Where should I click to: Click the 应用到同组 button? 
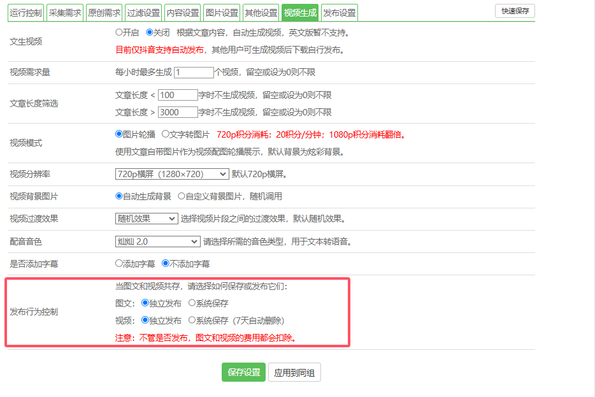294,372
